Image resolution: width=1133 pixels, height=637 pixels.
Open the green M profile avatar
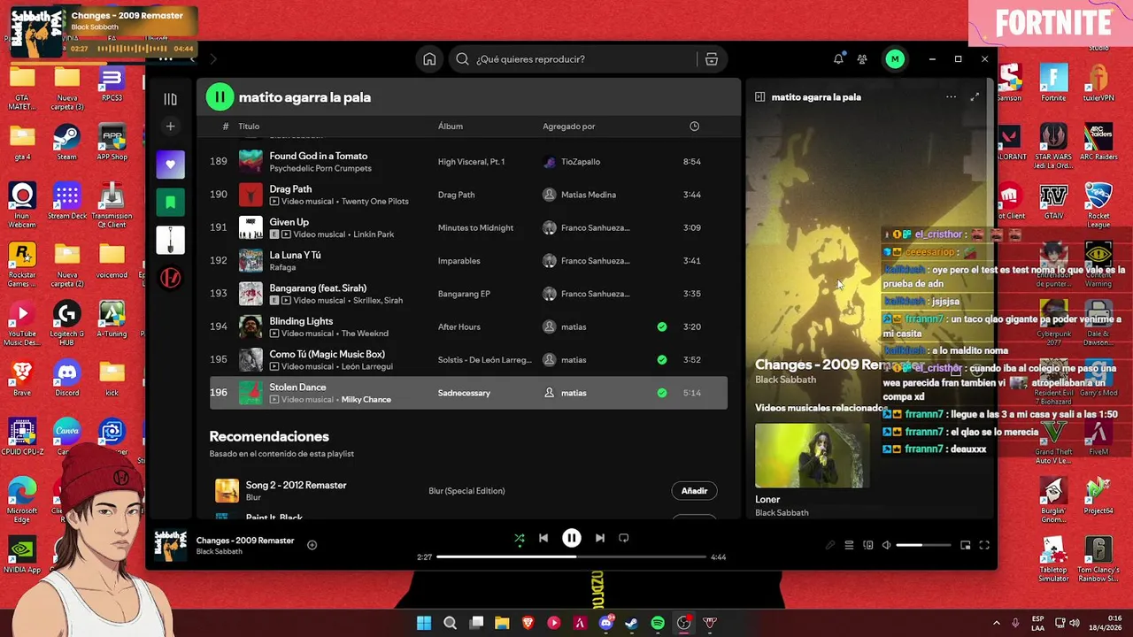click(x=895, y=59)
